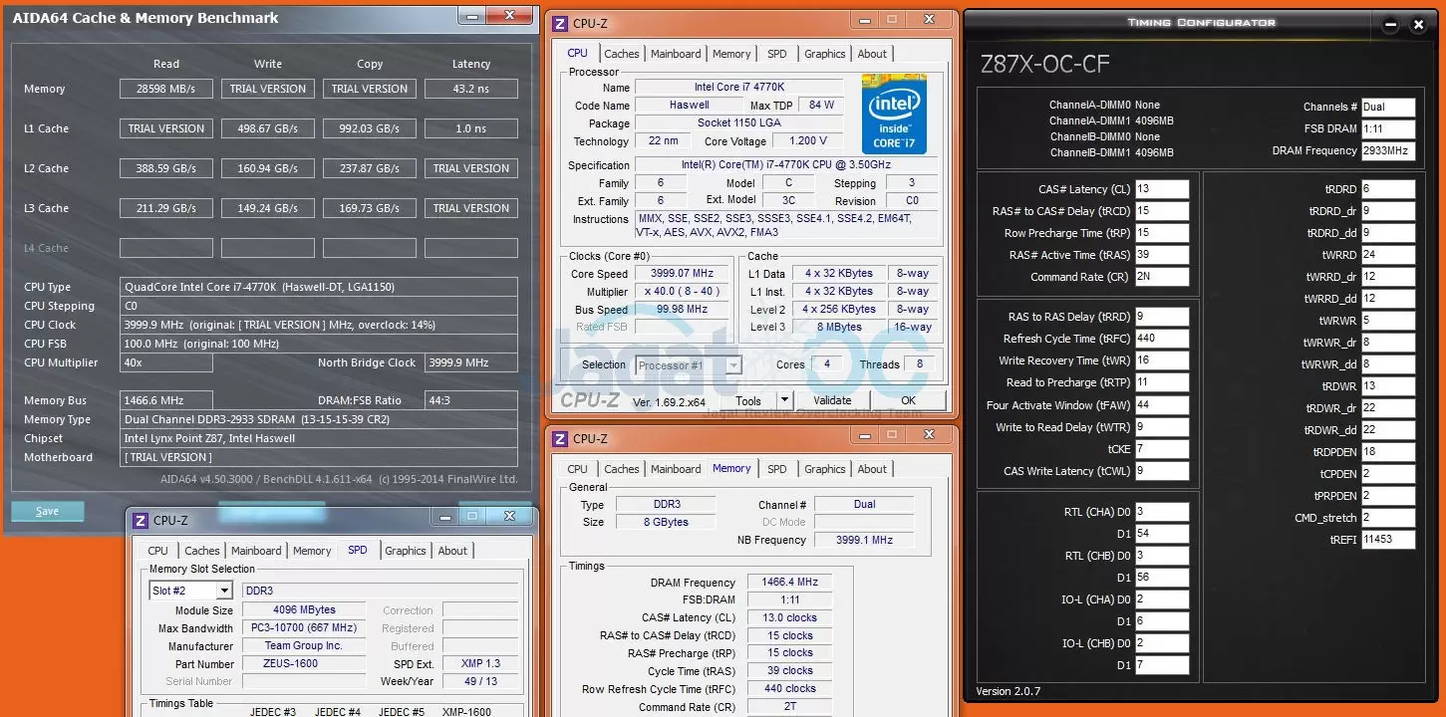Open the Slot #2 memory slot dropdown

(223, 591)
